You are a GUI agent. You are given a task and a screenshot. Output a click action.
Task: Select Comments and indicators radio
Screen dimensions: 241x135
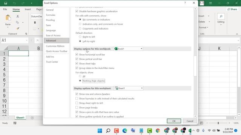coord(80,28)
